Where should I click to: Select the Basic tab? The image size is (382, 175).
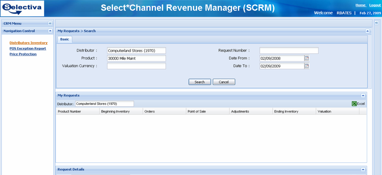65,39
